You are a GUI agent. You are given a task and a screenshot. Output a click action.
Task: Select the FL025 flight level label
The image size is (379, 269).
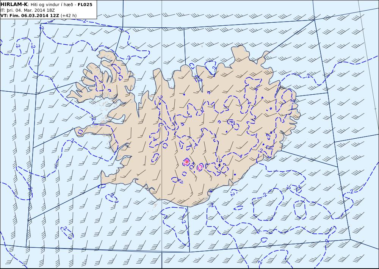coord(85,5)
